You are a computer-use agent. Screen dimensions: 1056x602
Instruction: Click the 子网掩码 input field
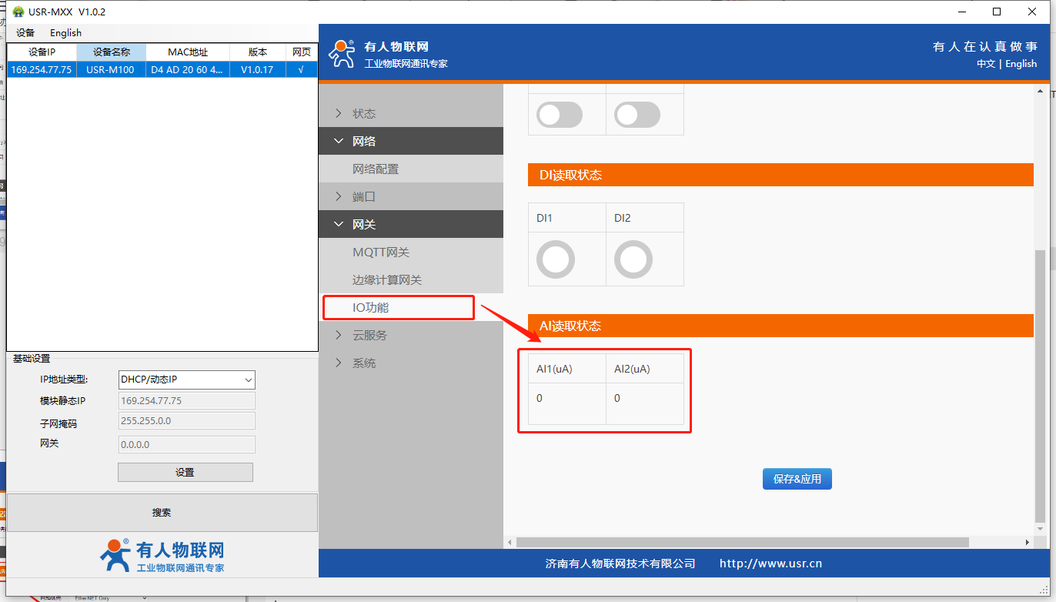(187, 420)
